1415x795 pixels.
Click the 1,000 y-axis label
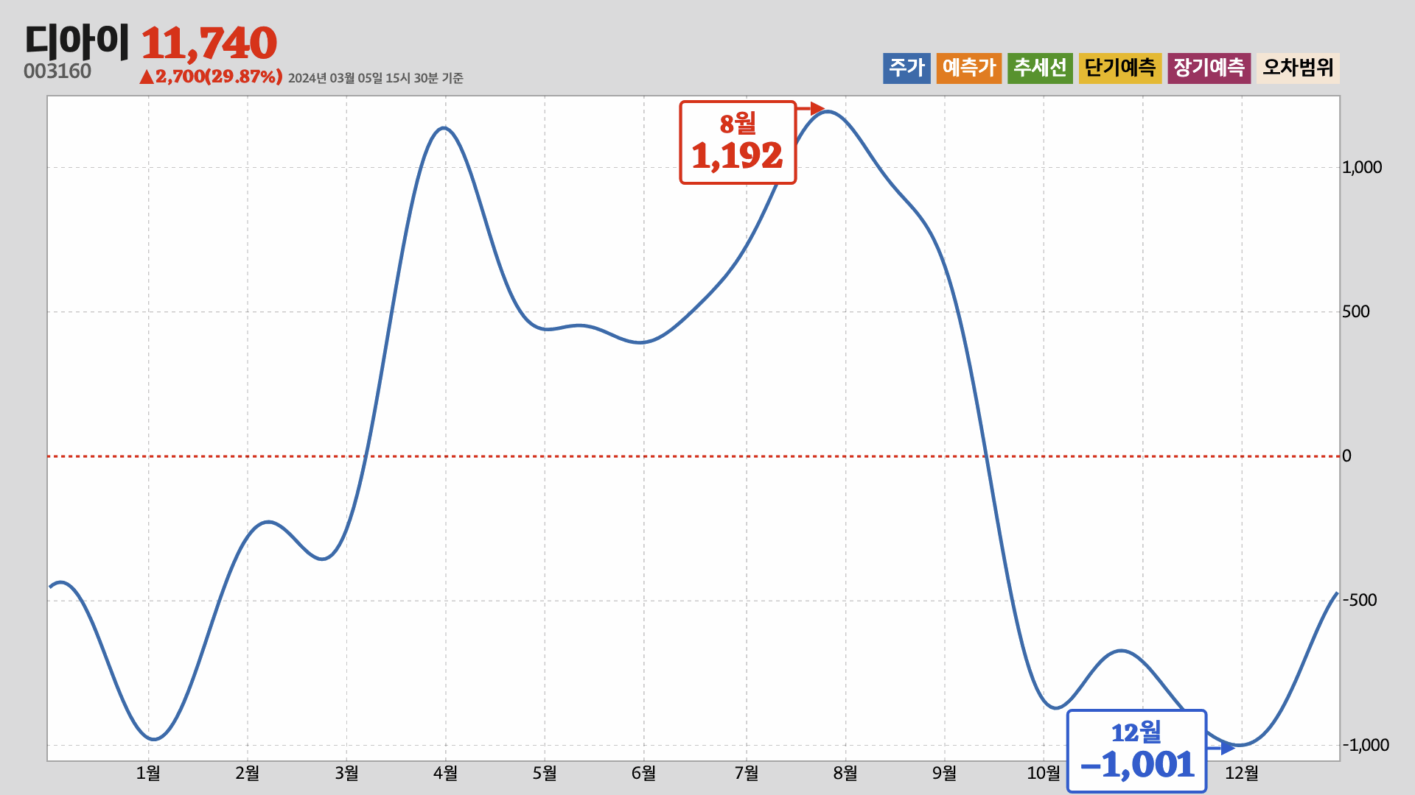point(1362,167)
